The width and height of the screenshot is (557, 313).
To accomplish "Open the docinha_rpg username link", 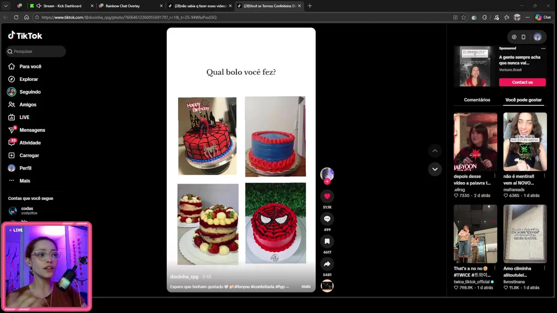I will click(x=184, y=276).
